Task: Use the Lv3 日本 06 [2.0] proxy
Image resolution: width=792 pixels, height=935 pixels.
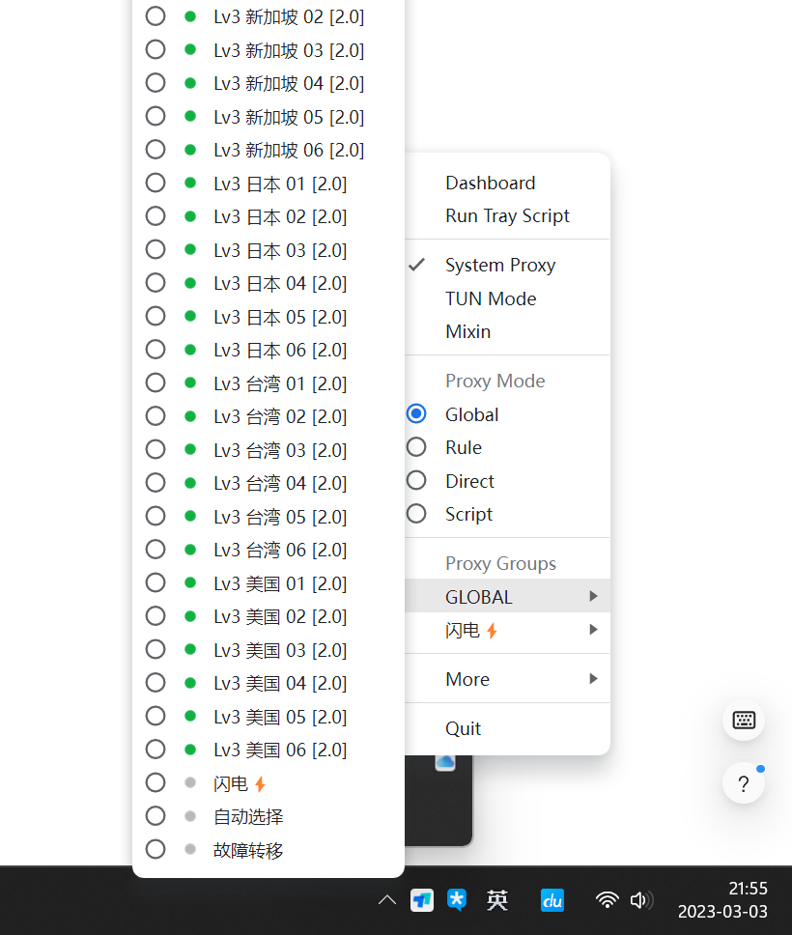Action: 269,350
